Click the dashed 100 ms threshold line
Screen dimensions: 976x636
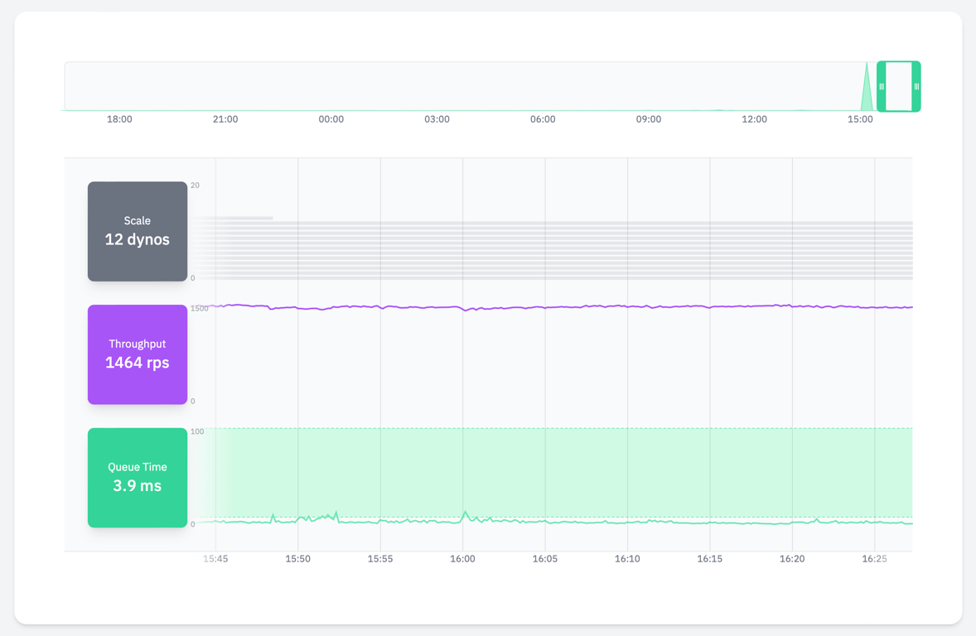click(497, 430)
